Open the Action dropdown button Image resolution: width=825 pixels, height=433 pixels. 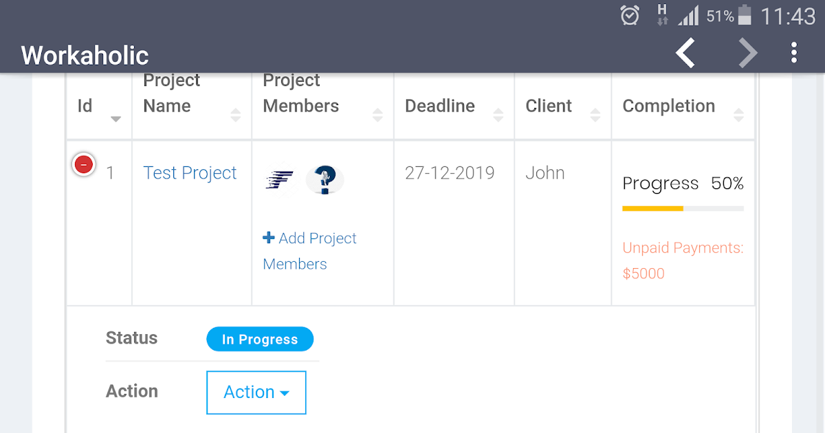pyautogui.click(x=256, y=392)
